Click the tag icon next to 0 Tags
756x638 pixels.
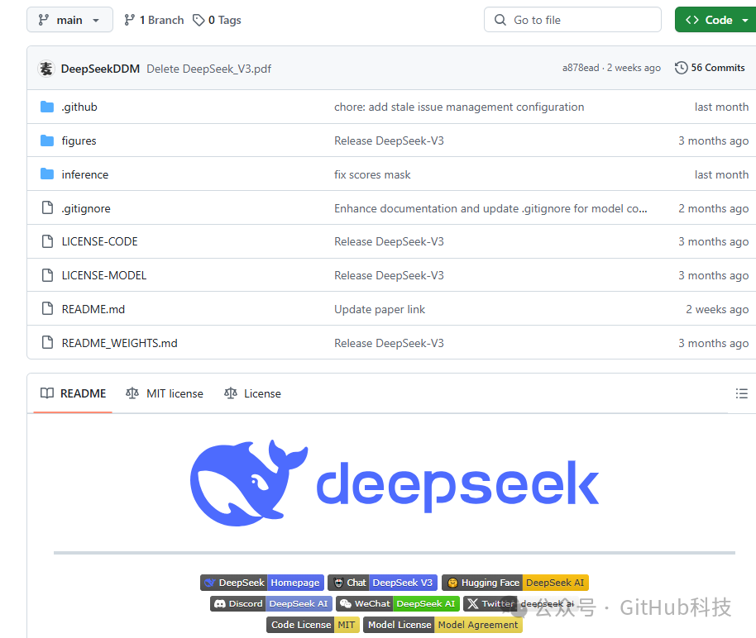pos(199,20)
